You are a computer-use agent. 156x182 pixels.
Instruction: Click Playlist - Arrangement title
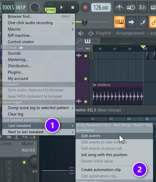pyautogui.click(x=120, y=33)
